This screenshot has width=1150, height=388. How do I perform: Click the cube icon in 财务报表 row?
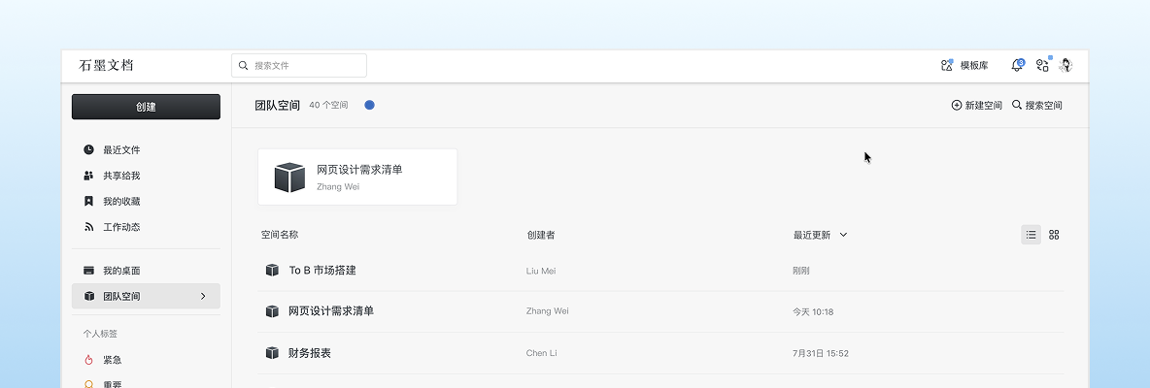coord(272,353)
